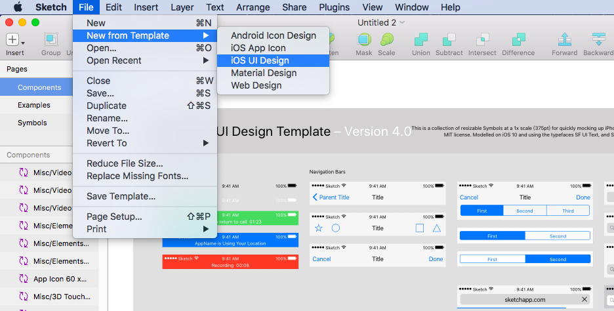Select New in the File menu
The height and width of the screenshot is (311, 614).
[145, 23]
